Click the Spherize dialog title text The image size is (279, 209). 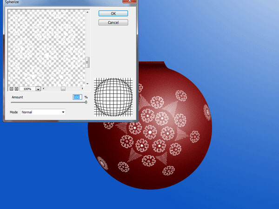[12, 2]
